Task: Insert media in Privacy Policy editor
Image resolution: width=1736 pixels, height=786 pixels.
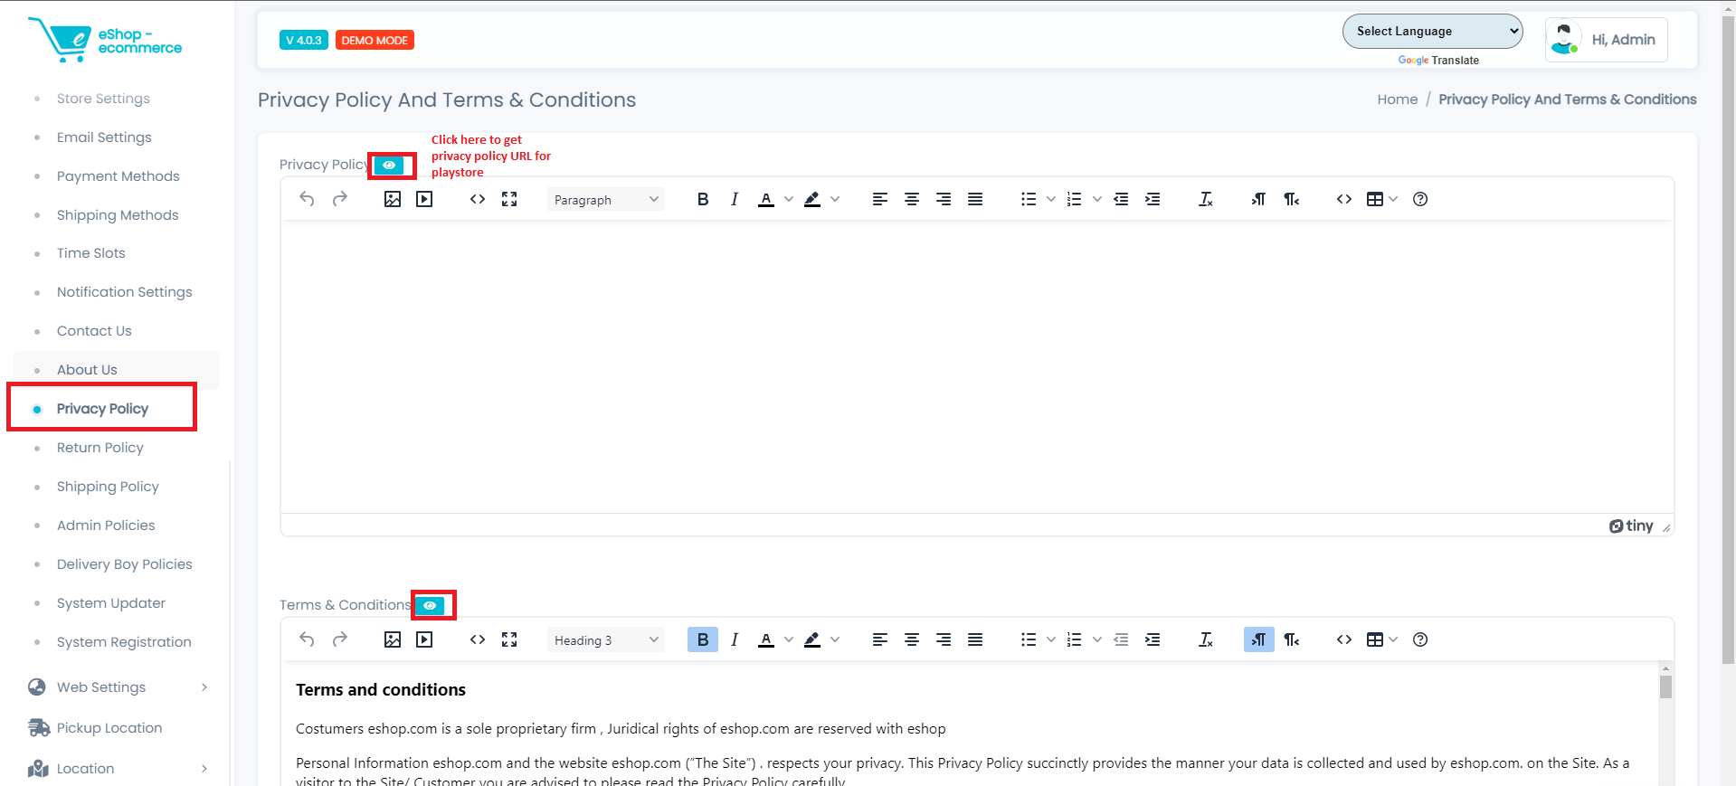Action: pos(424,199)
